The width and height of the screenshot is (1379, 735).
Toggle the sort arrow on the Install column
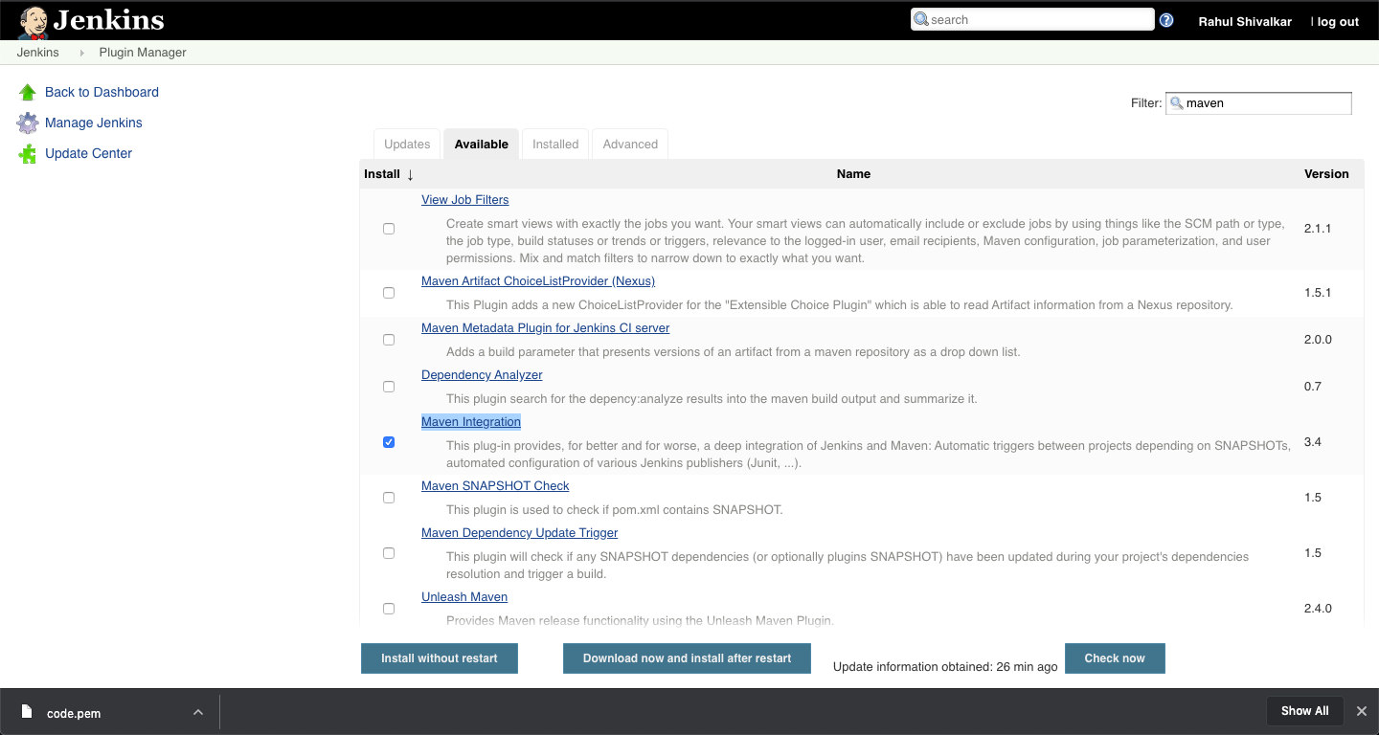(x=409, y=174)
